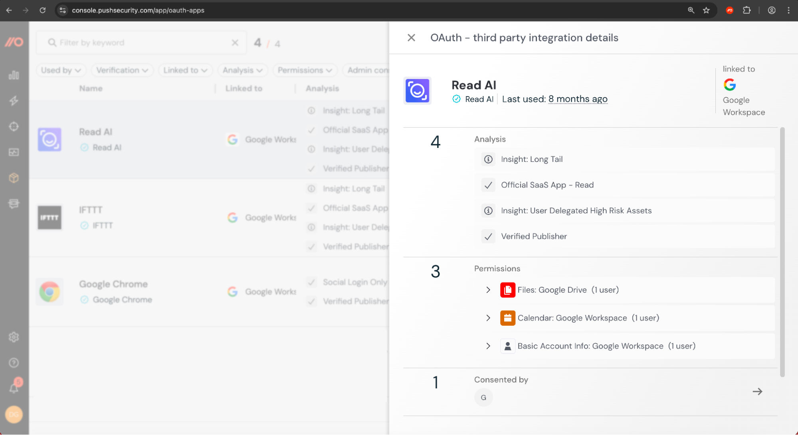Open Settings via the gear icon
The height and width of the screenshot is (435, 798).
click(x=14, y=337)
